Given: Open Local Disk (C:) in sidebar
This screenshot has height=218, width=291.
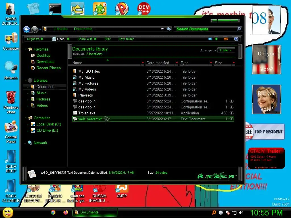Looking at the screenshot, I should click(x=49, y=124).
